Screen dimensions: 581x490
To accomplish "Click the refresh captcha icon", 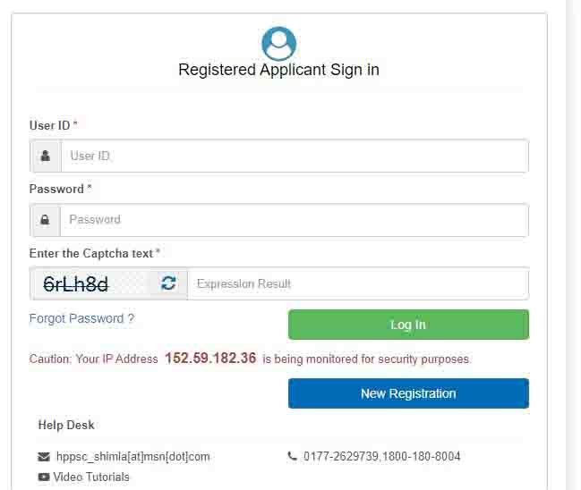I will click(168, 283).
